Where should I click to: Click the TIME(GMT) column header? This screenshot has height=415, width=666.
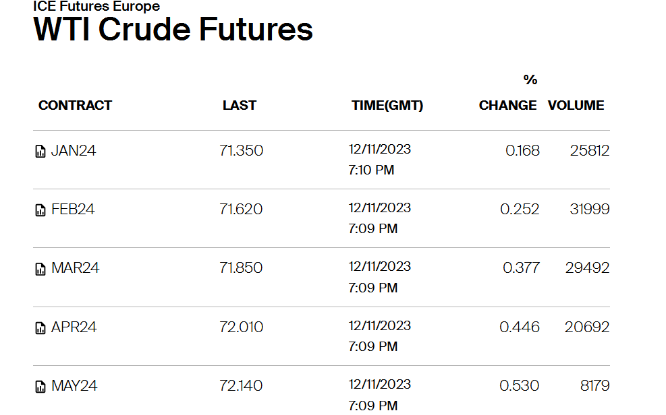(x=387, y=106)
